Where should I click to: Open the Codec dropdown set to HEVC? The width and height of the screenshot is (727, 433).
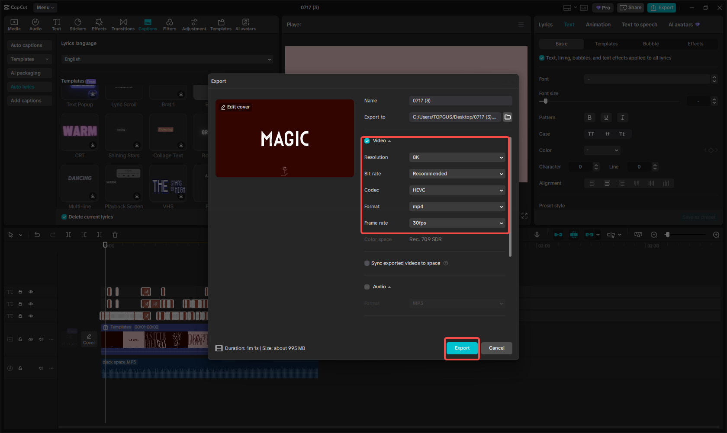coord(457,190)
